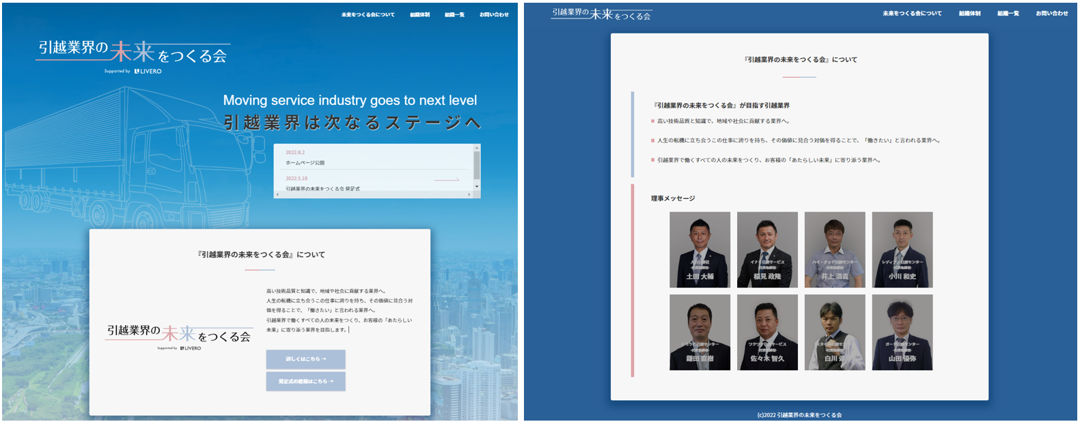Open 未来をつくる会について in right page nav
1080x424 pixels.
click(x=912, y=13)
